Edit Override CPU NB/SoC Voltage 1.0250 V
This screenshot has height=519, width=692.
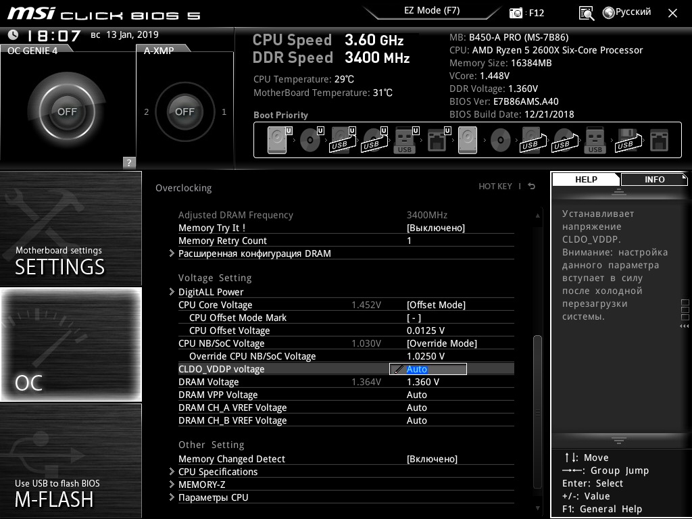tap(426, 356)
